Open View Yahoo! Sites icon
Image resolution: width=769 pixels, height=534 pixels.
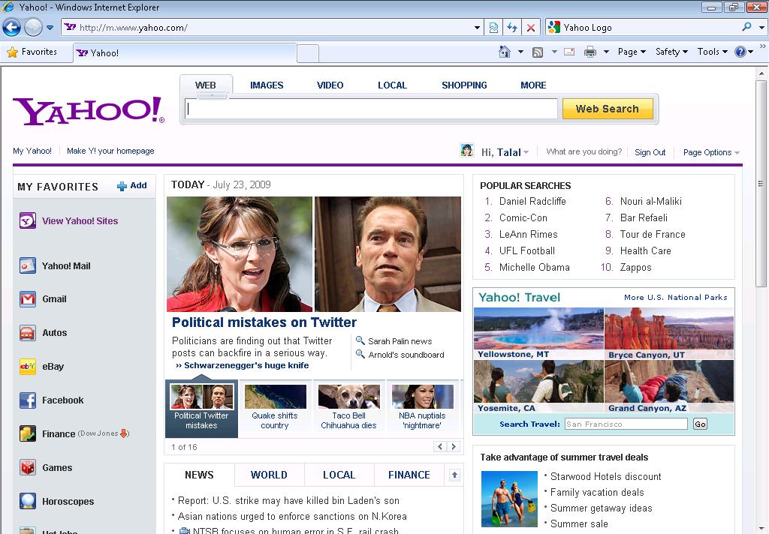(28, 221)
